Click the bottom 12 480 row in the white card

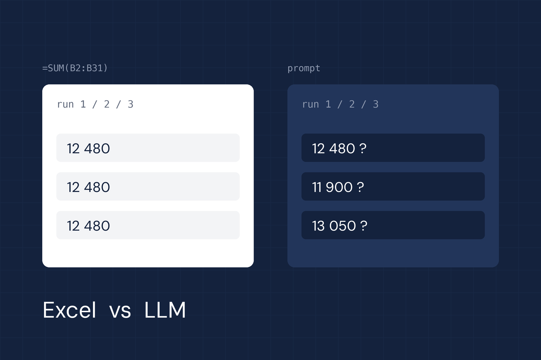click(148, 225)
